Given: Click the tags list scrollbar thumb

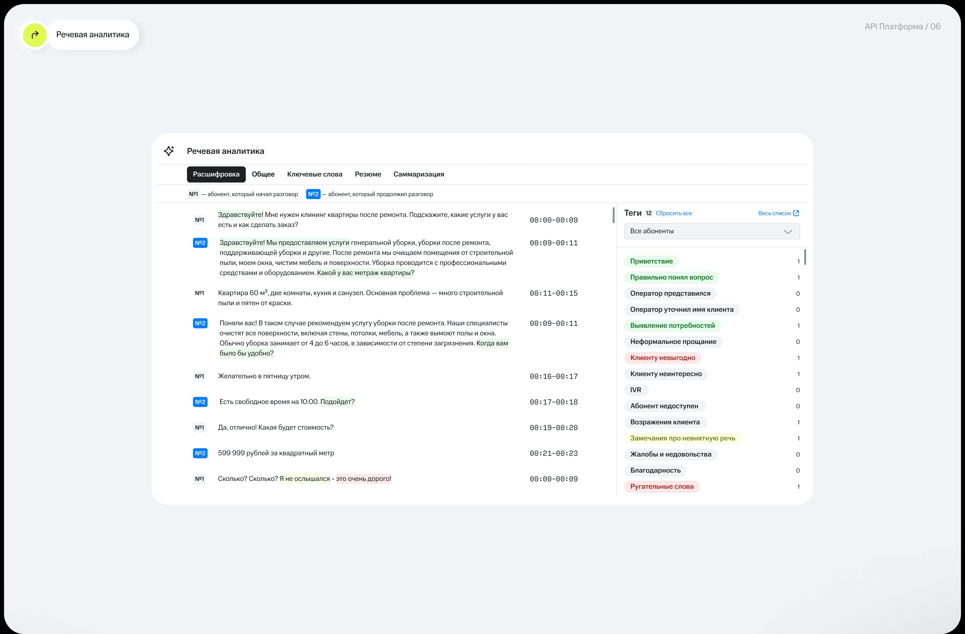Looking at the screenshot, I should [x=805, y=257].
